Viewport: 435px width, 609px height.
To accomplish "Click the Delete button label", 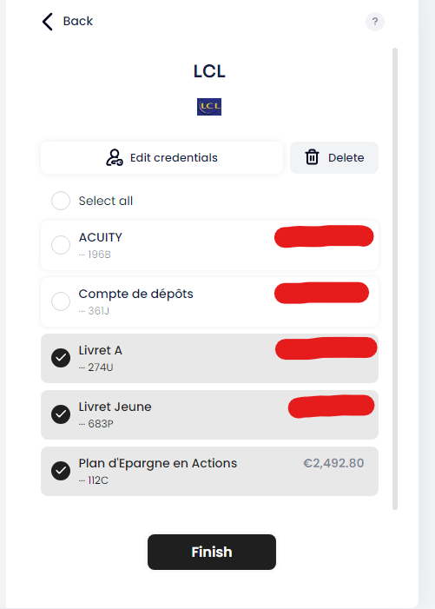I will [346, 158].
